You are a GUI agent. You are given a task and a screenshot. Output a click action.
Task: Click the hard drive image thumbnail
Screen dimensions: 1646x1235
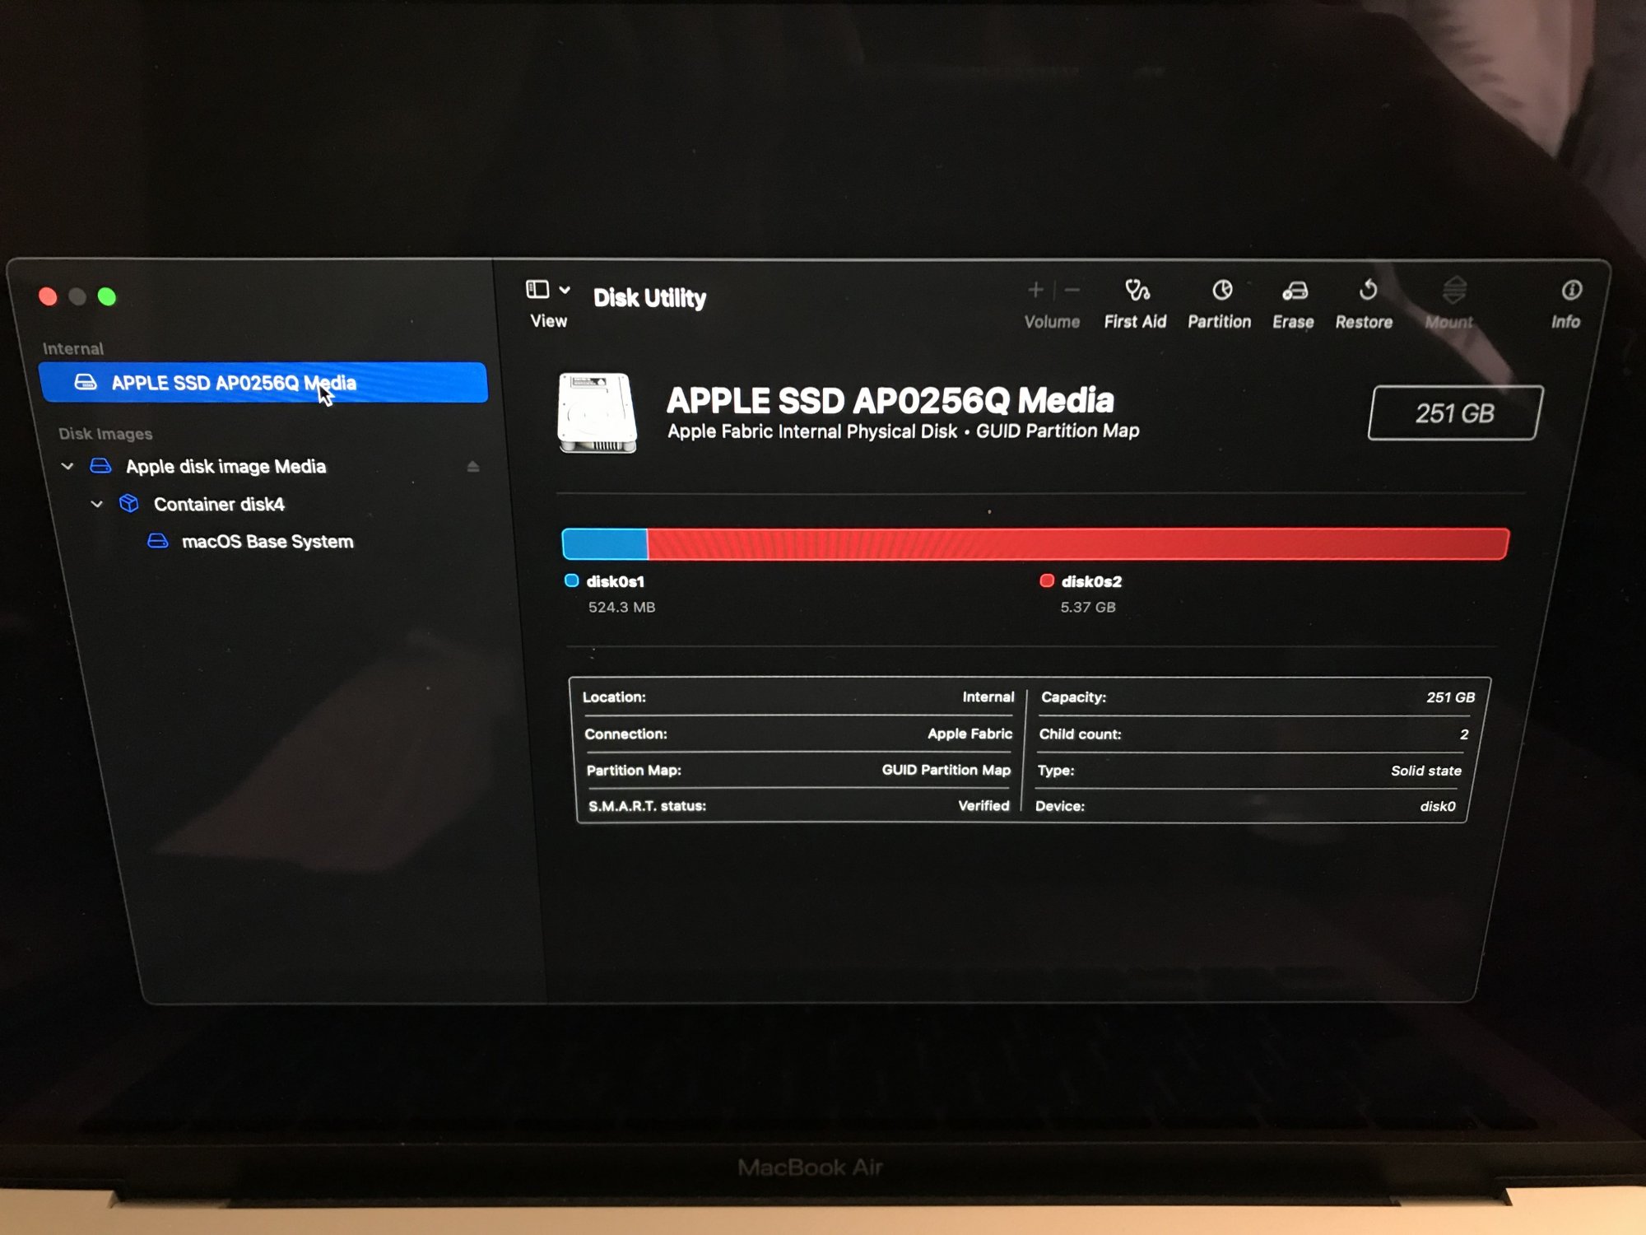597,413
